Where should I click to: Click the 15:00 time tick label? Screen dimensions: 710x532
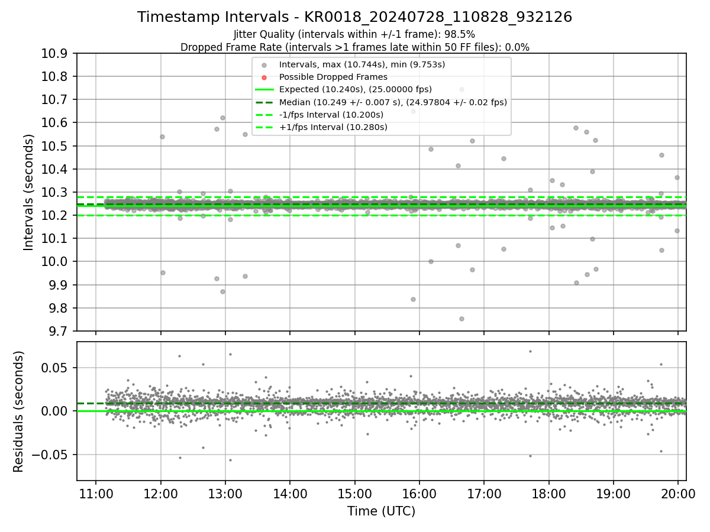click(x=354, y=494)
